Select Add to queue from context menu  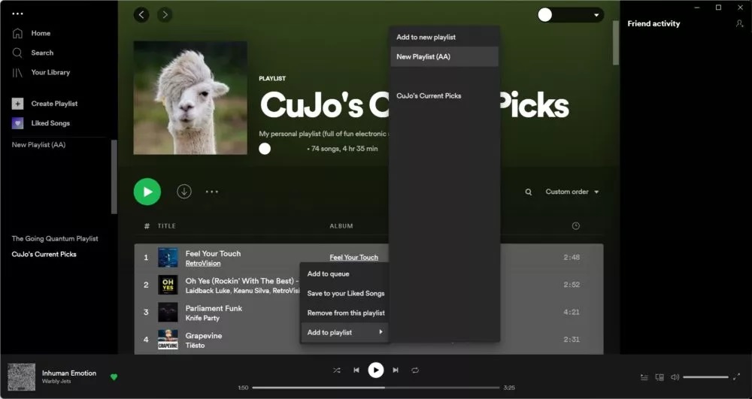pos(328,274)
